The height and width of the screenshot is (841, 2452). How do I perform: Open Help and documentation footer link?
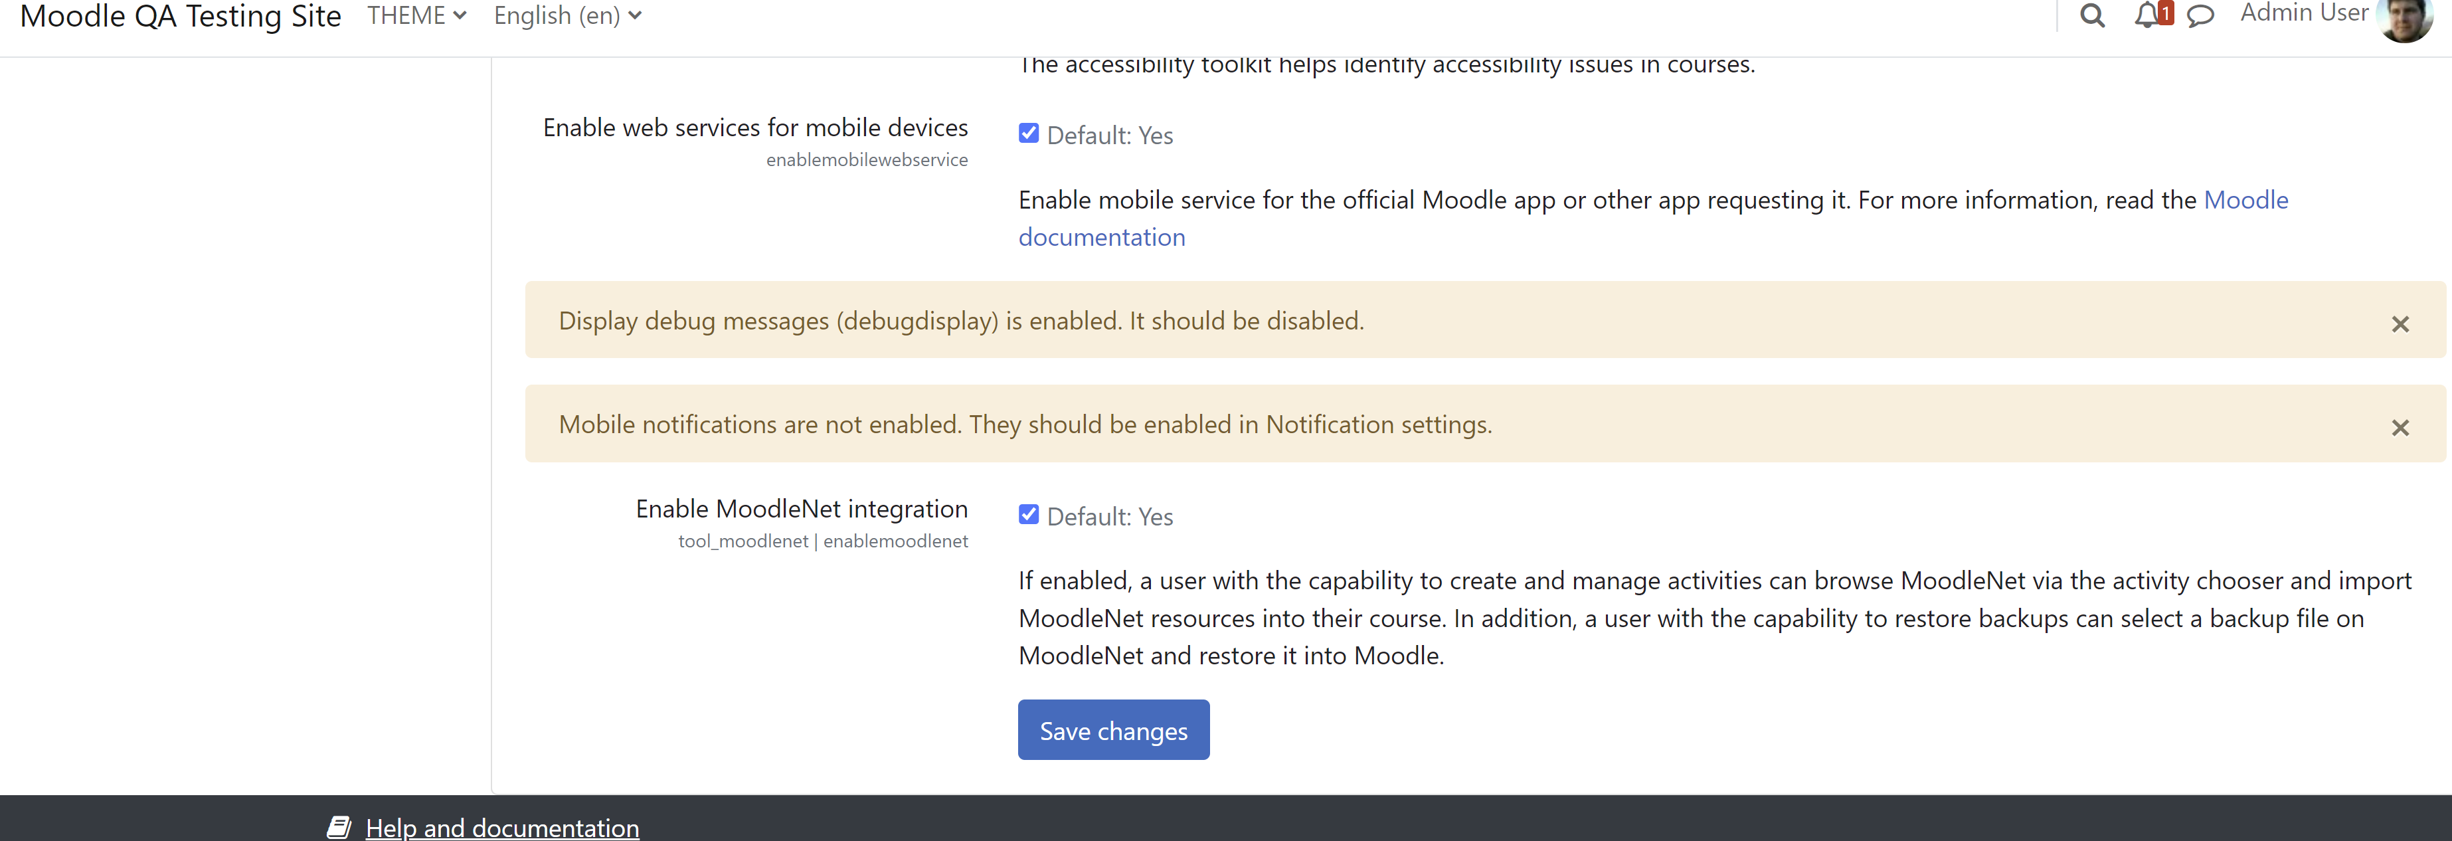coord(501,826)
